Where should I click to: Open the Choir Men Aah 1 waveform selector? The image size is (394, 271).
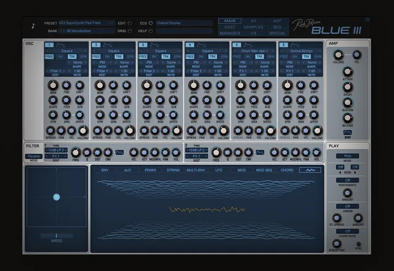pyautogui.click(x=254, y=51)
